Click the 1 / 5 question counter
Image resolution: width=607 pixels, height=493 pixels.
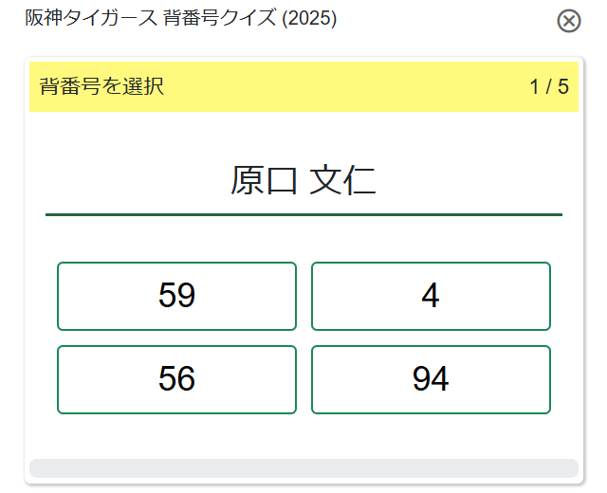click(549, 87)
